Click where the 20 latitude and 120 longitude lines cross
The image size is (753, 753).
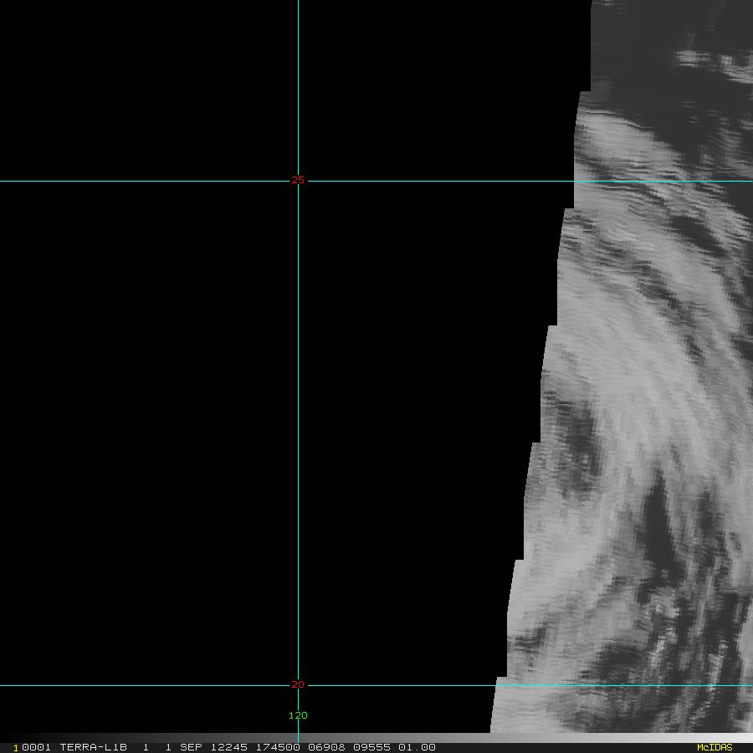click(x=298, y=685)
